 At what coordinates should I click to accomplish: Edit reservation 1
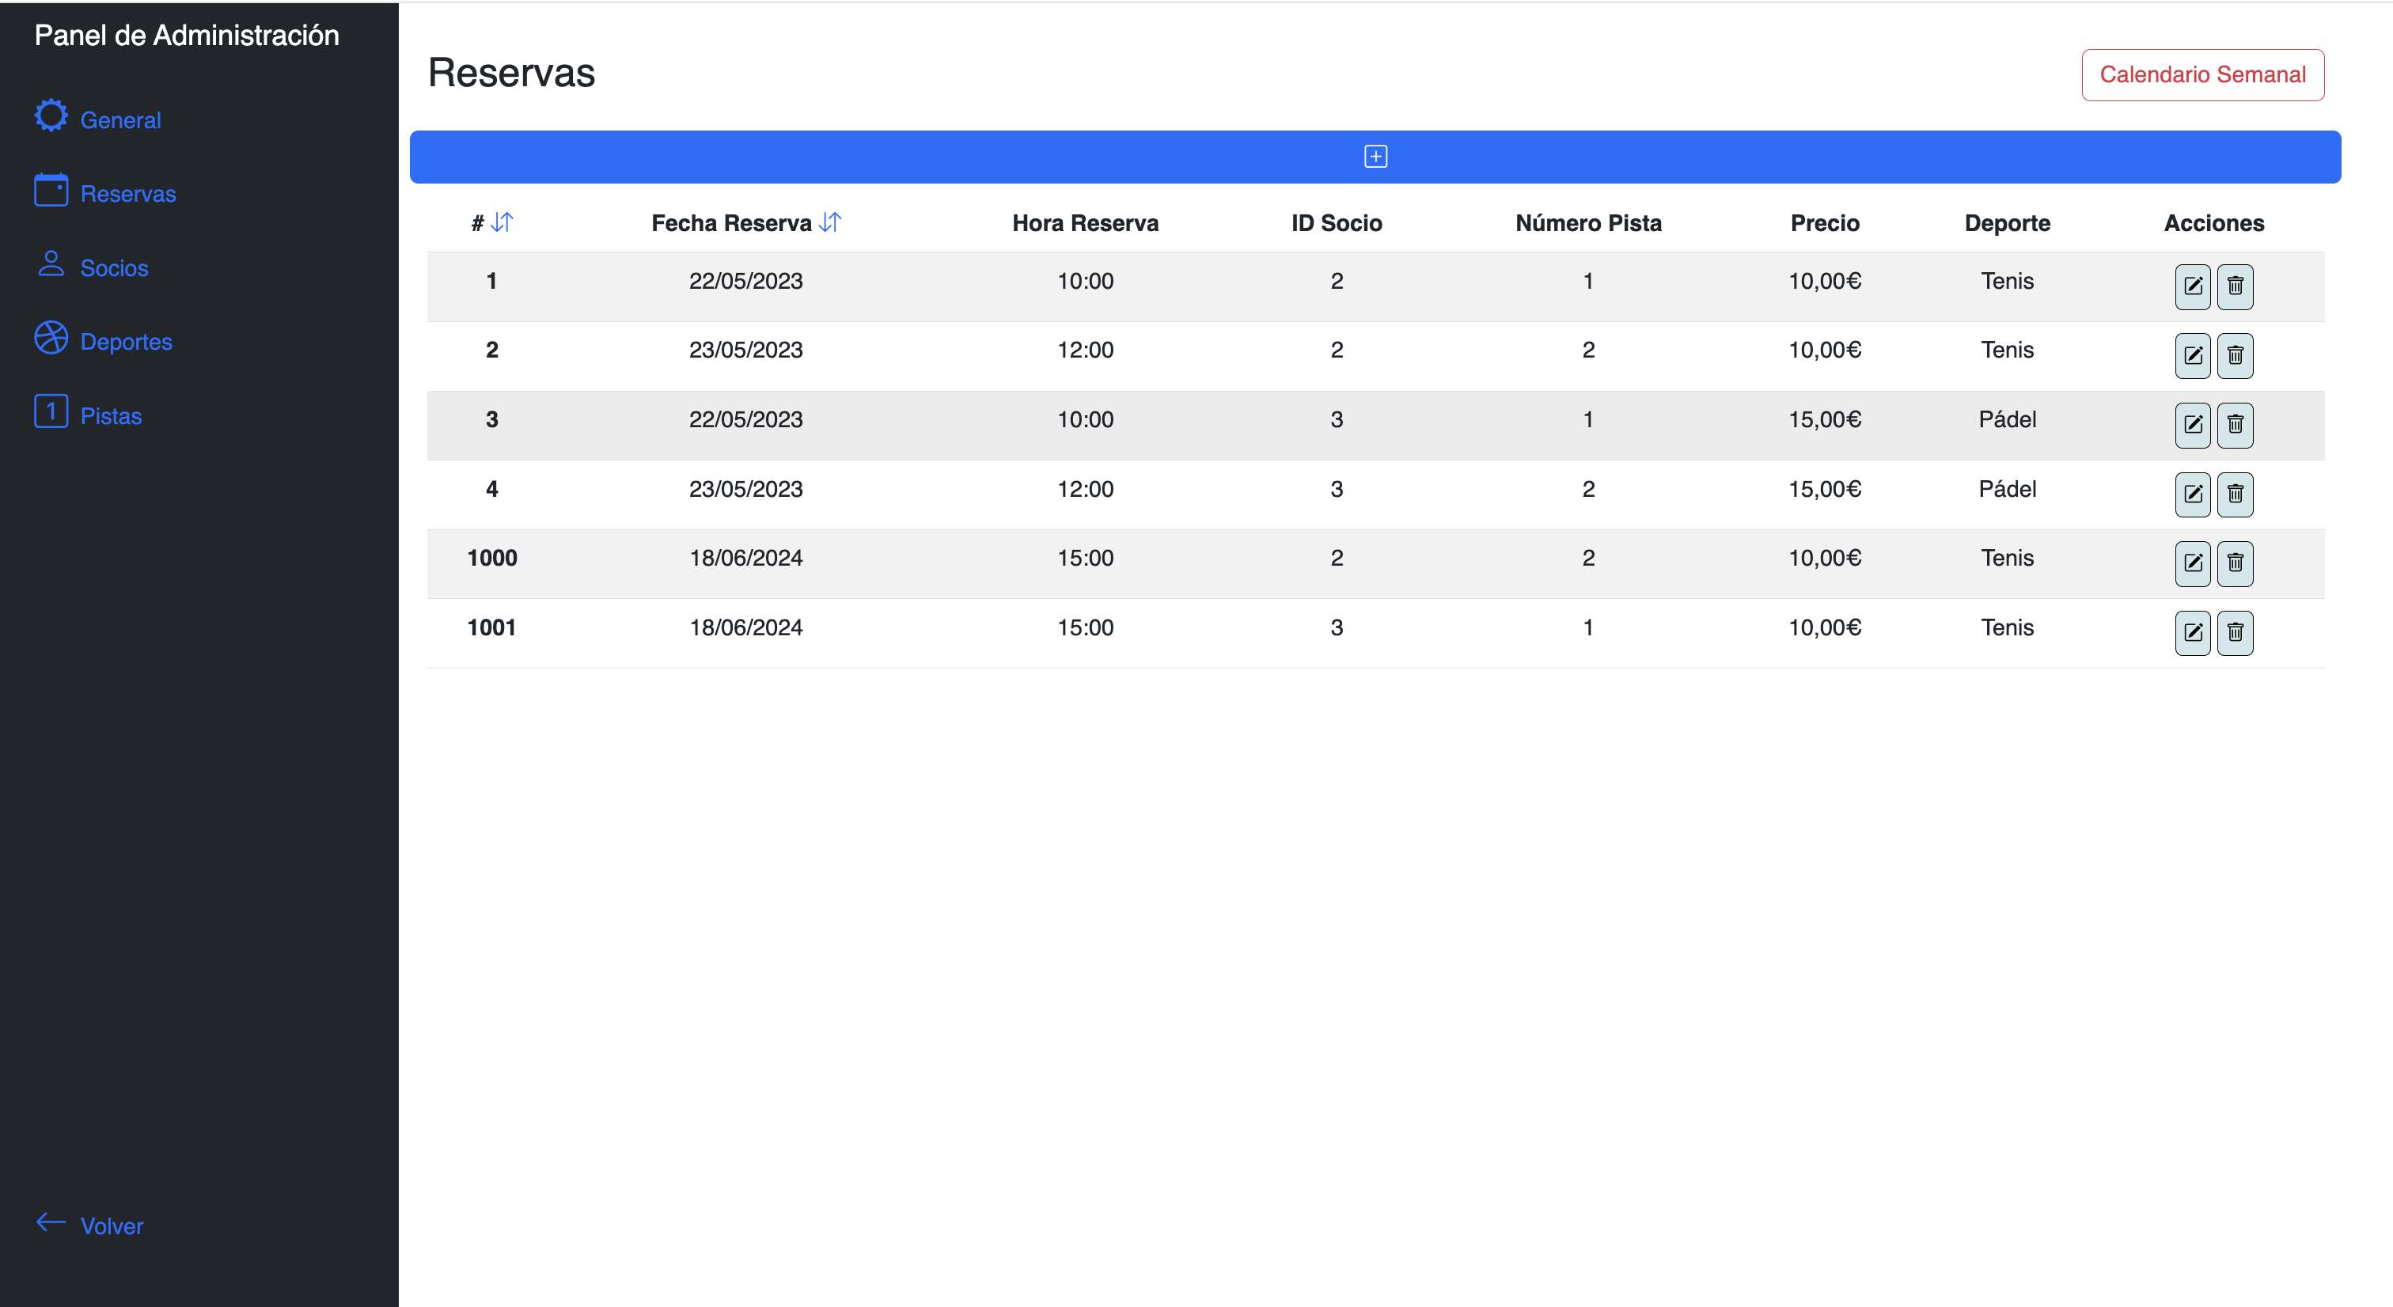pos(2192,286)
